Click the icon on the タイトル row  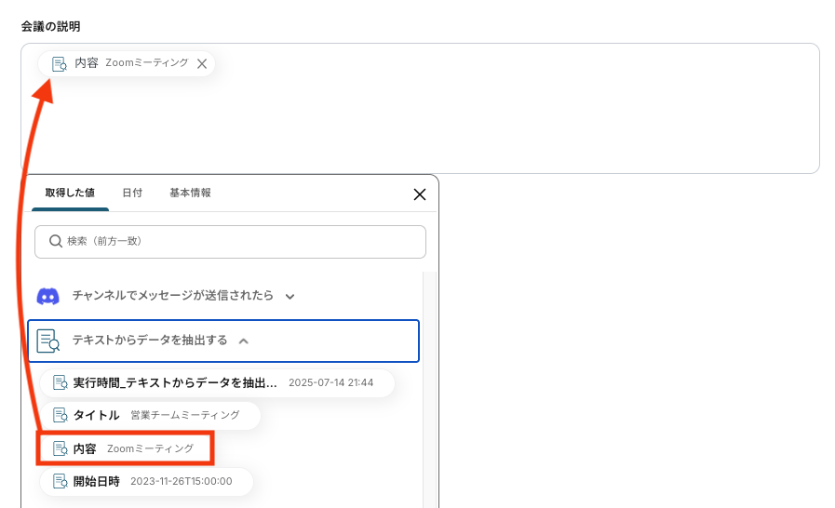(x=61, y=415)
